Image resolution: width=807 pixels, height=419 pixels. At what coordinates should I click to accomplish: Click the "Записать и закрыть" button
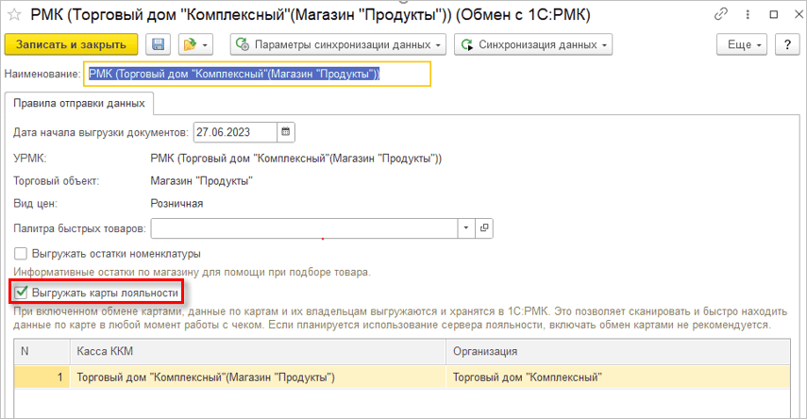tap(71, 44)
